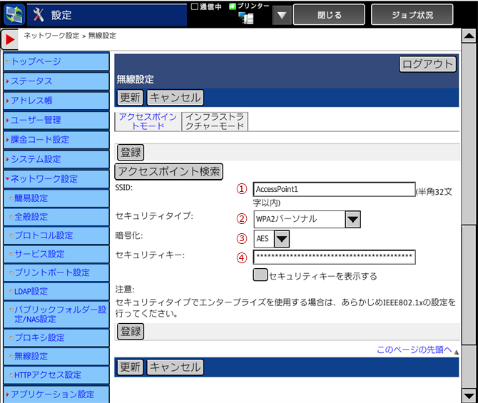
Task: Click the sync arrows icon at top left
Action: point(14,15)
